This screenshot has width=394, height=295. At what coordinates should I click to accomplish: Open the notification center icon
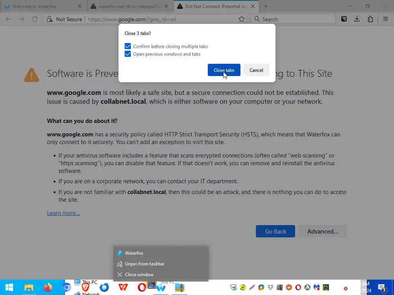coord(382,288)
